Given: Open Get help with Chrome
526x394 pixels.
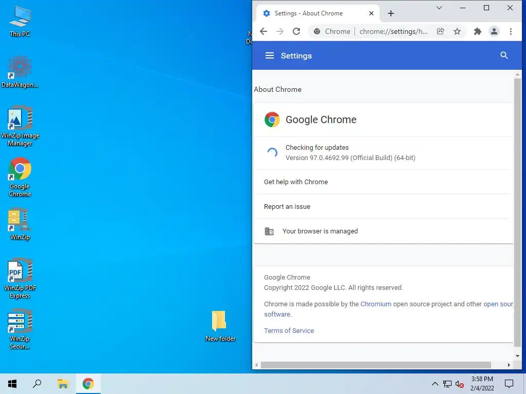Looking at the screenshot, I should pyautogui.click(x=383, y=182).
